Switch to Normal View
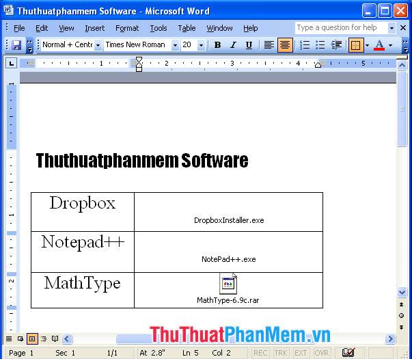 9,338
